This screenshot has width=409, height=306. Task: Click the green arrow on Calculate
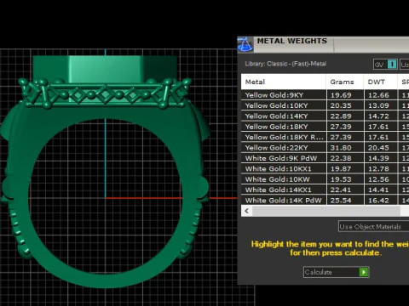coord(364,272)
